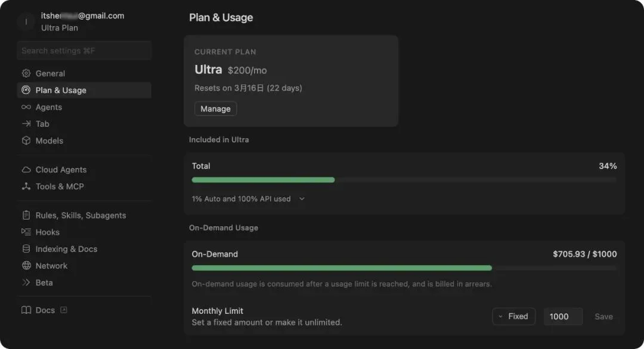The width and height of the screenshot is (644, 349).
Task: Click the monthly limit amount field
Action: [562, 316]
